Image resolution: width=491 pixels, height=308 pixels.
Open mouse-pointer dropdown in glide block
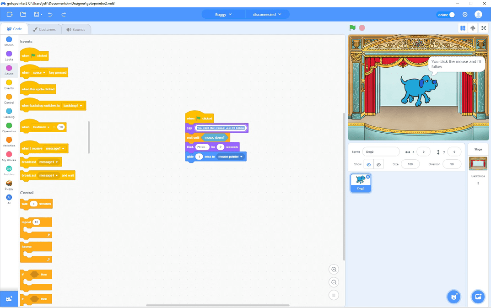[x=230, y=157]
